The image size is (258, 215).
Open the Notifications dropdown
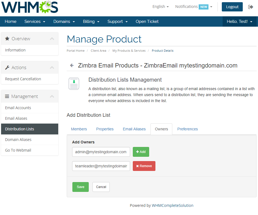[194, 7]
